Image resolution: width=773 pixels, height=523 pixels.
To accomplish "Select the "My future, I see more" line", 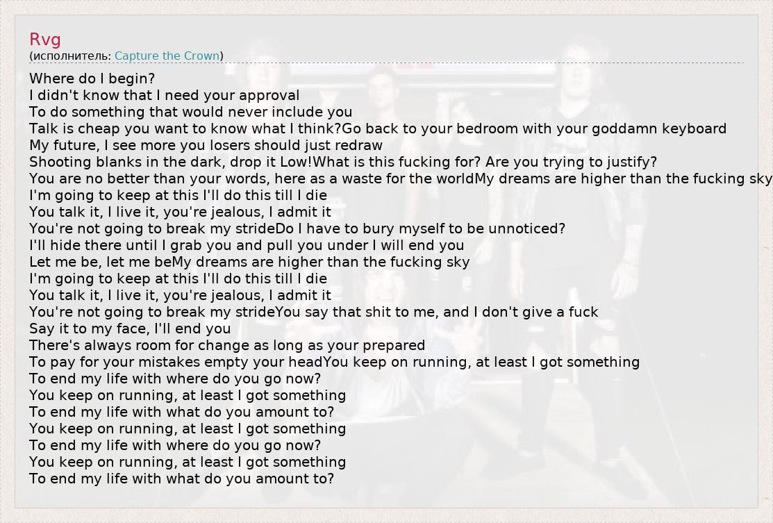I will coord(206,145).
